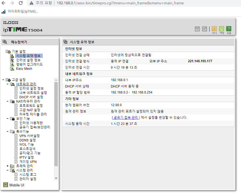
Task: Follow the 공유기 접속 관리 link
Action: click(126, 117)
